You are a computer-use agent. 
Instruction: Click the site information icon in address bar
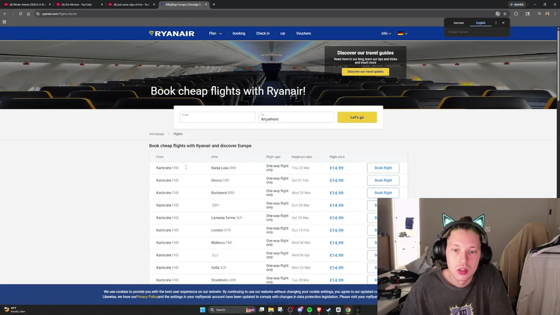point(38,14)
